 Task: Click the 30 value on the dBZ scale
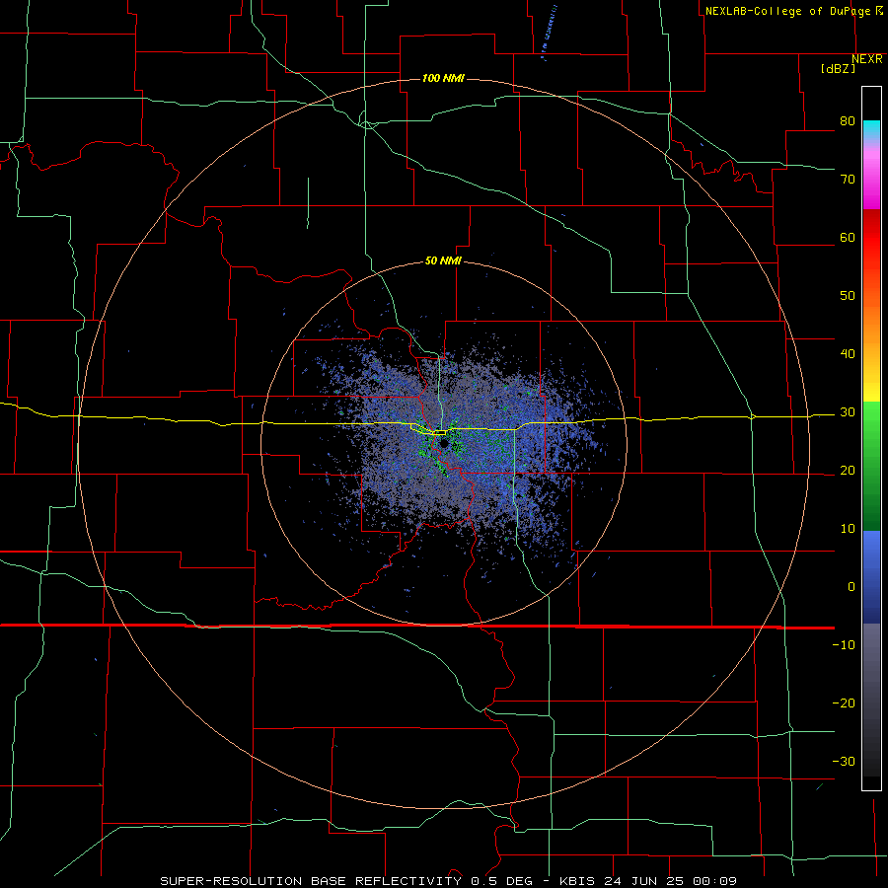coord(848,412)
